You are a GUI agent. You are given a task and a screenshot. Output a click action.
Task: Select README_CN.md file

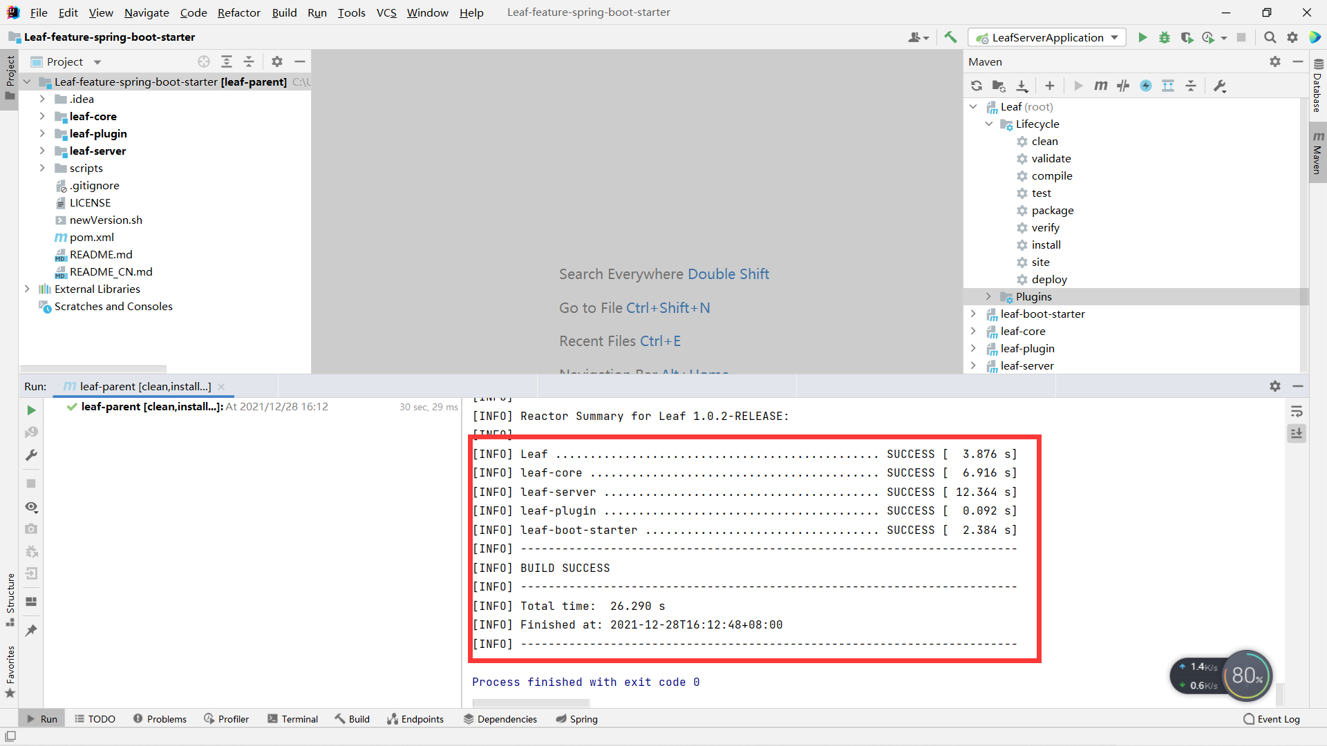tap(111, 271)
